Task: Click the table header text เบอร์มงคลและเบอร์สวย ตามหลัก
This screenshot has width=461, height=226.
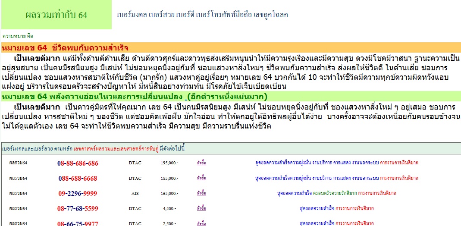Action: click(38, 149)
